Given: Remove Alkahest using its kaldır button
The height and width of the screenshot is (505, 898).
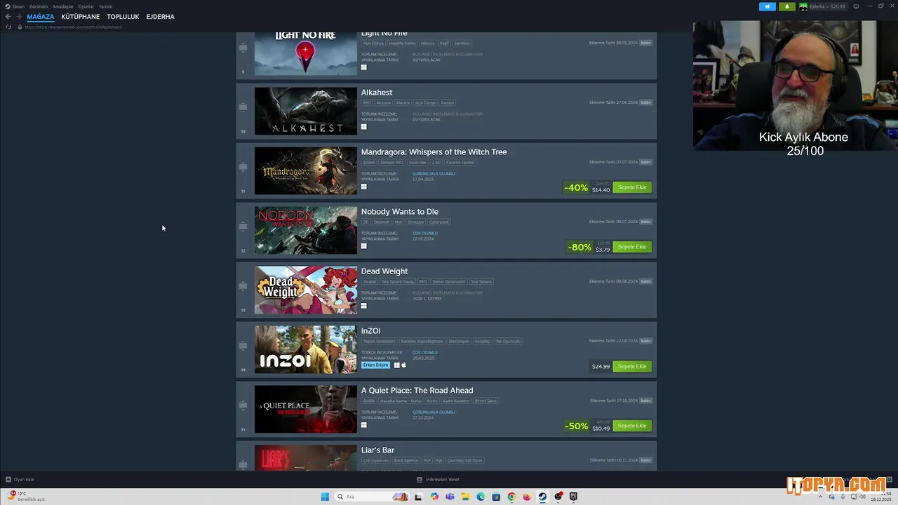Looking at the screenshot, I should point(646,102).
